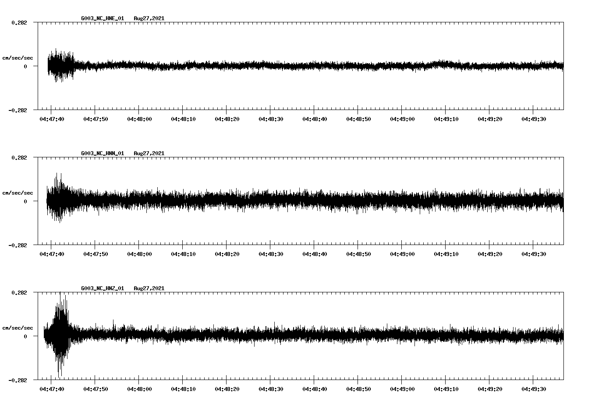The width and height of the screenshot is (595, 405).
Task: Click the G003_NC_HNZ_01 plot title
Action: click(103, 288)
